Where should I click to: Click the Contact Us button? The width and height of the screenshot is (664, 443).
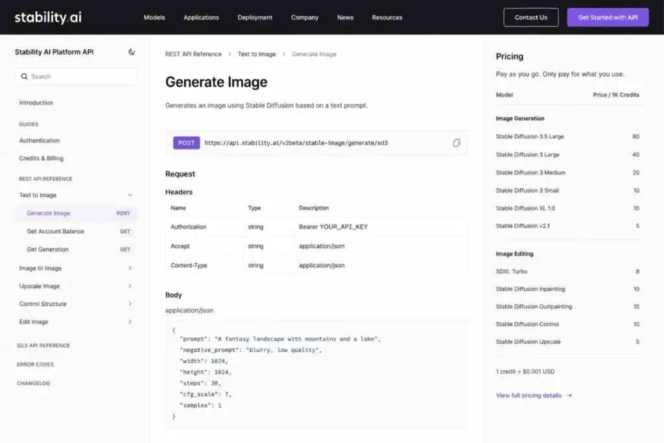coord(530,18)
